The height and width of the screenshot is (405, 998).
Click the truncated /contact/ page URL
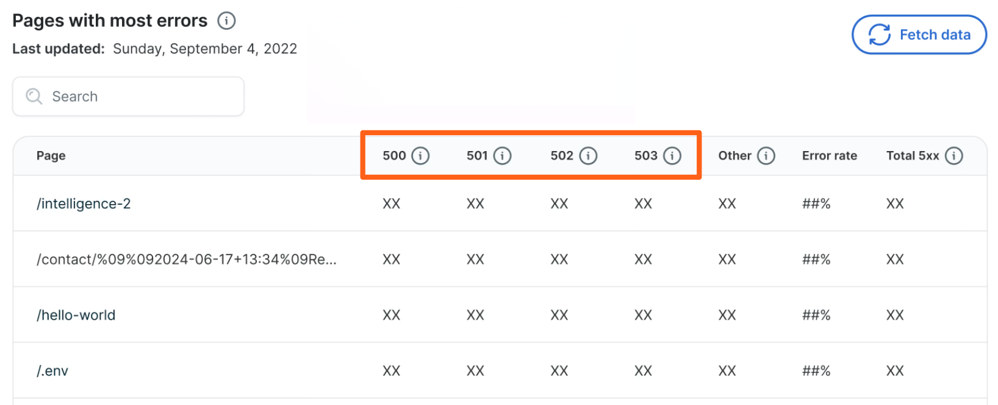click(x=186, y=259)
